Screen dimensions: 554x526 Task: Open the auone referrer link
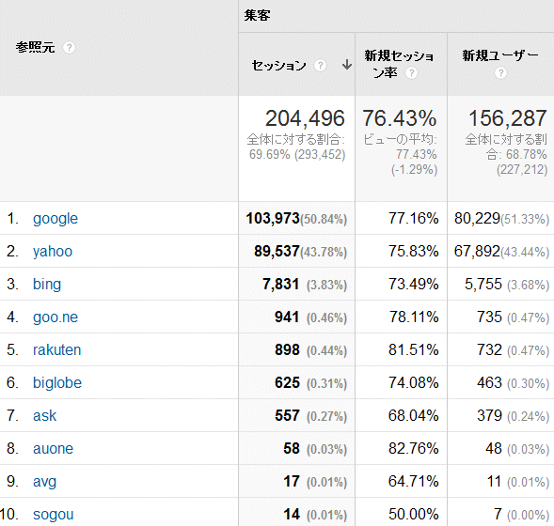coord(53,448)
